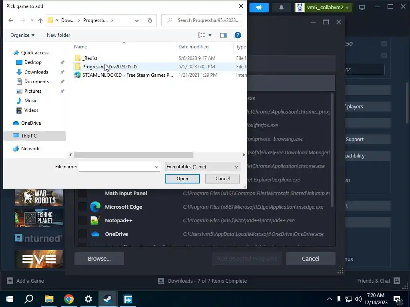Viewport: 410px width, 307px height.
Task: Select Quick access in navigation pane
Action: click(x=34, y=53)
